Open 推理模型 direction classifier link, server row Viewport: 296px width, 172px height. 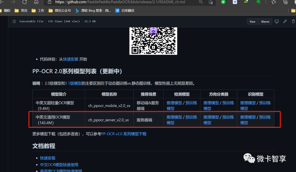pos(211,117)
